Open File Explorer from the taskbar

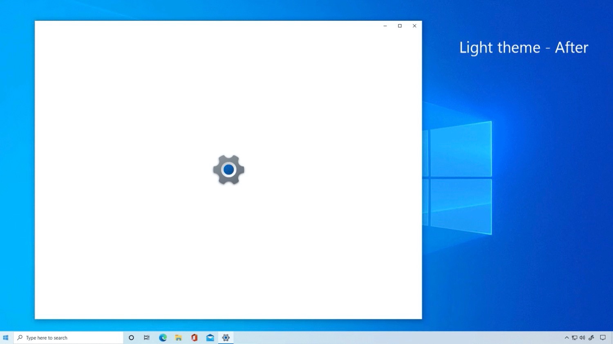(x=179, y=338)
